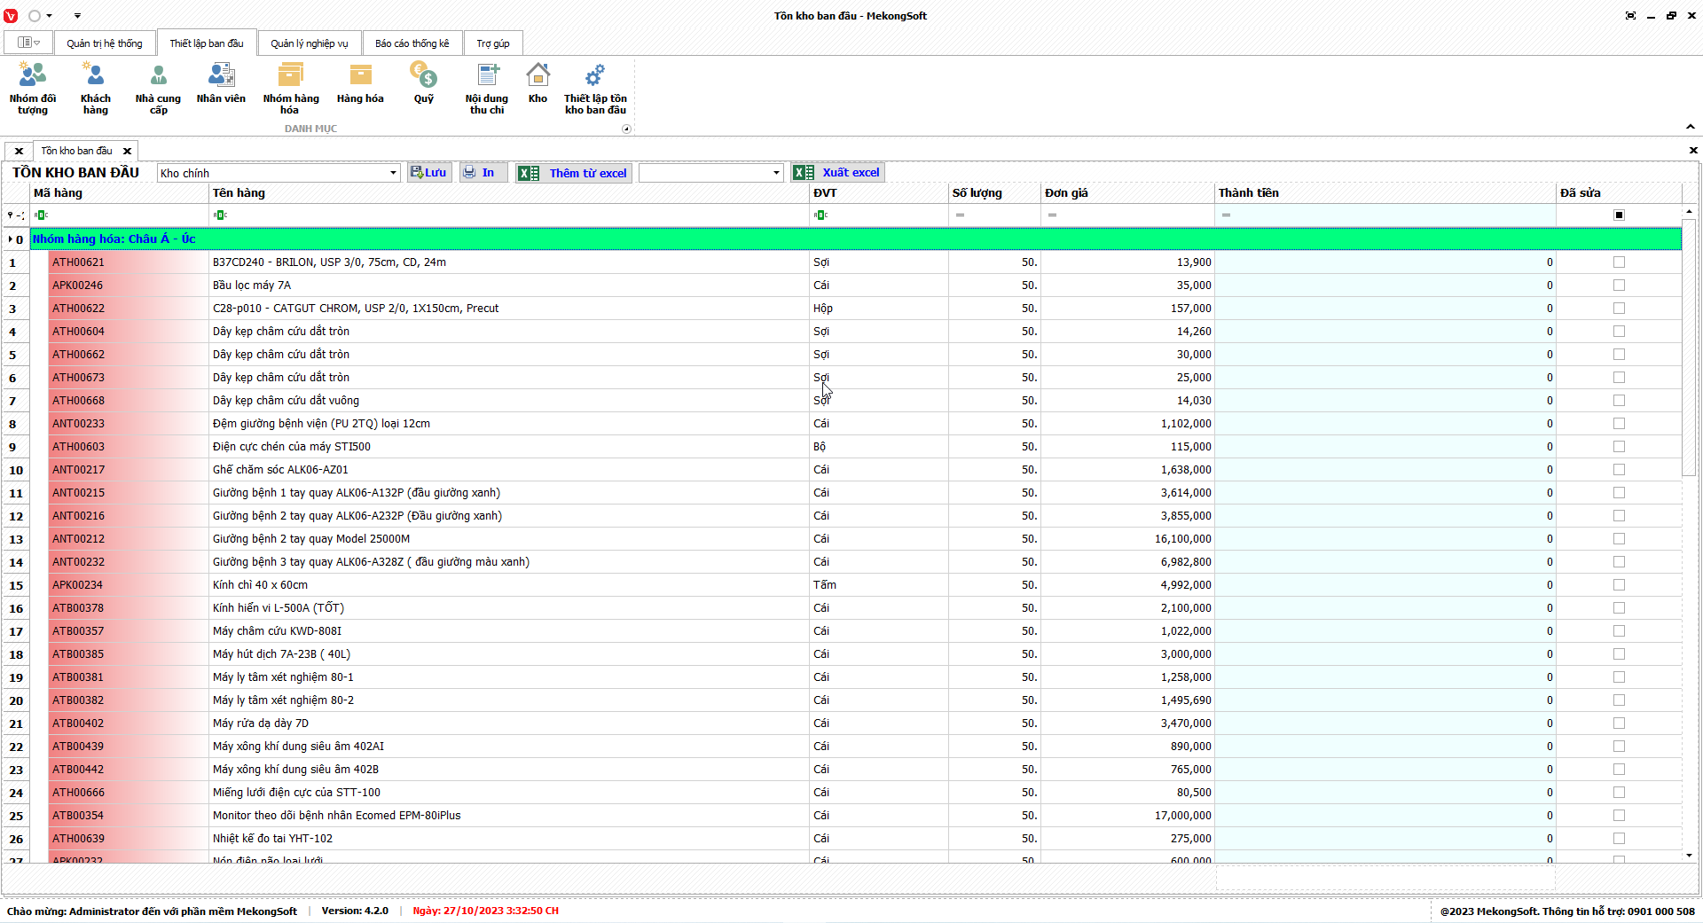Switch to the Báo cáo thống kê tab
1703x923 pixels.
tap(412, 43)
